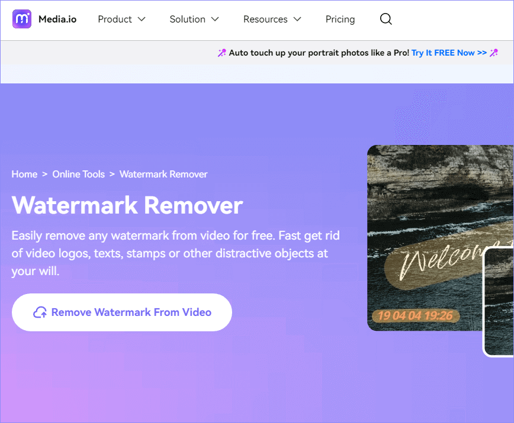This screenshot has width=514, height=423.
Task: Click the promo banner text about portrait photos
Action: click(320, 53)
